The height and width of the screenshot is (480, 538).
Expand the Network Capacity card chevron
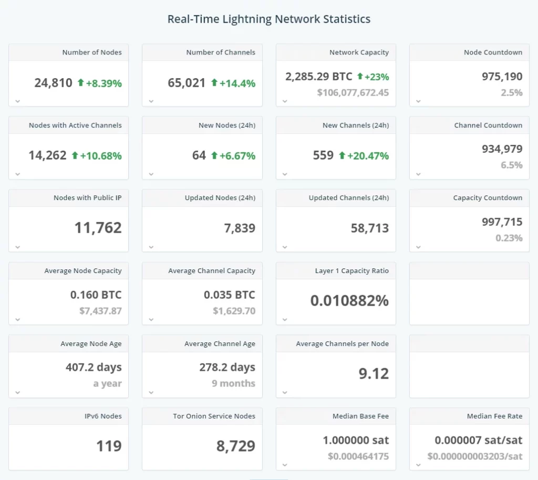285,101
